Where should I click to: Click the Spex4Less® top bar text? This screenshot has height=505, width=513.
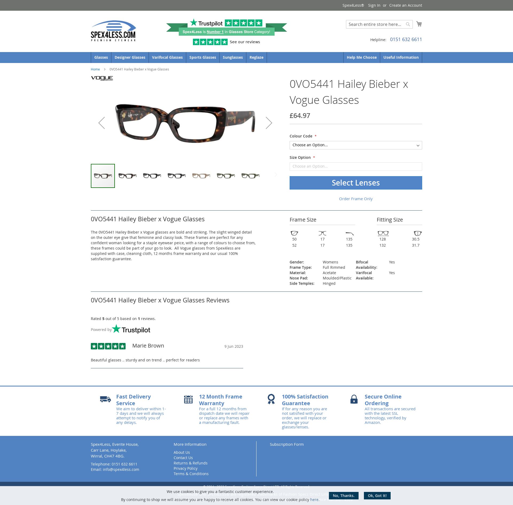pos(353,5)
